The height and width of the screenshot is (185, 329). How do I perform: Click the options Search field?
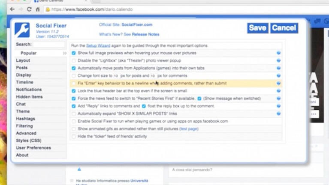48,45
